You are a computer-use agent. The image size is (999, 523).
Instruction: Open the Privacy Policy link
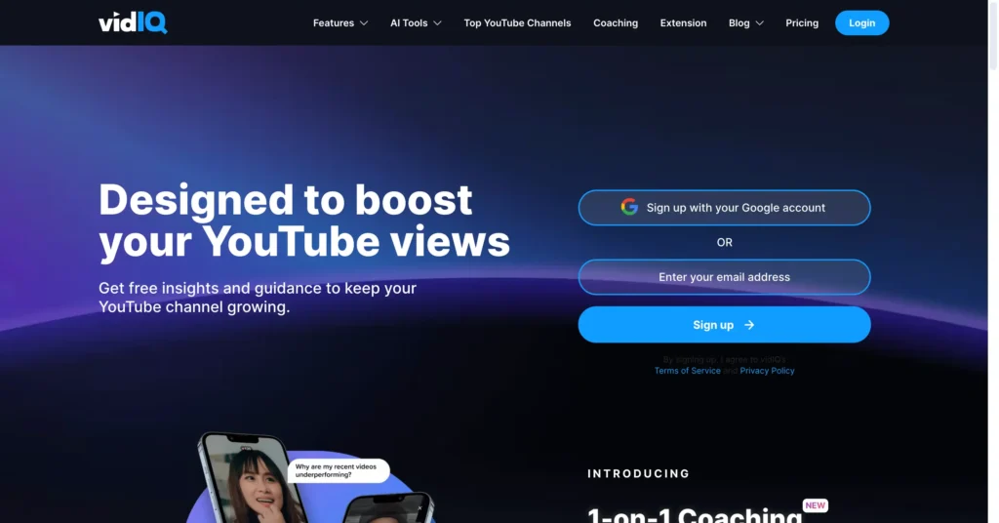tap(767, 371)
